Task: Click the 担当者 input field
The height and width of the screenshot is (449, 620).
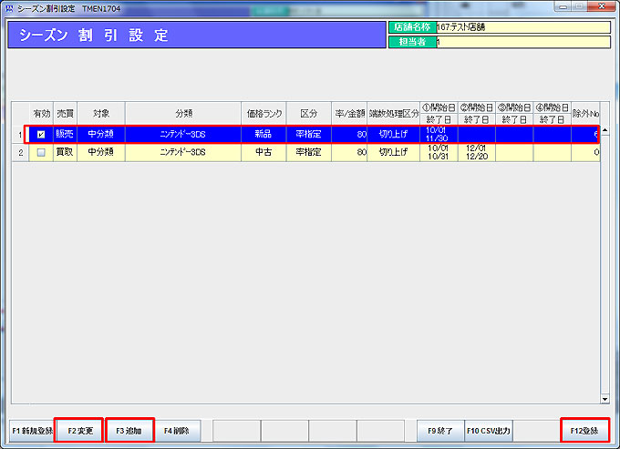Action: coord(522,42)
